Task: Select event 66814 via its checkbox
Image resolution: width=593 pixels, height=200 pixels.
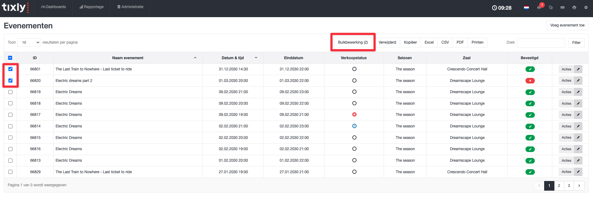Action: 10,126
